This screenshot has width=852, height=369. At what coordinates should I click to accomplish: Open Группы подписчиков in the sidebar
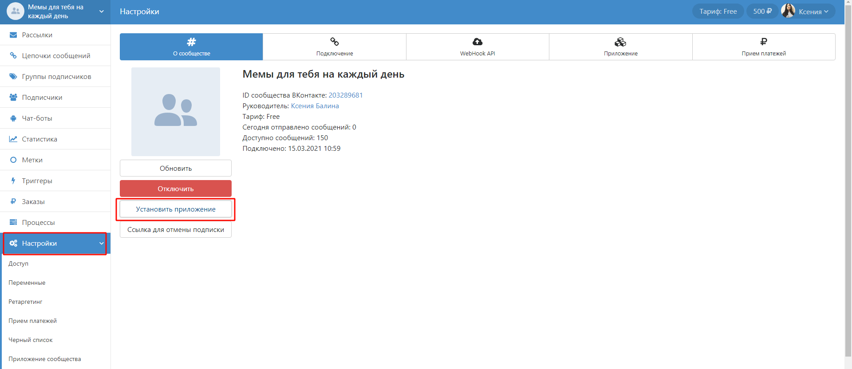[x=55, y=77]
